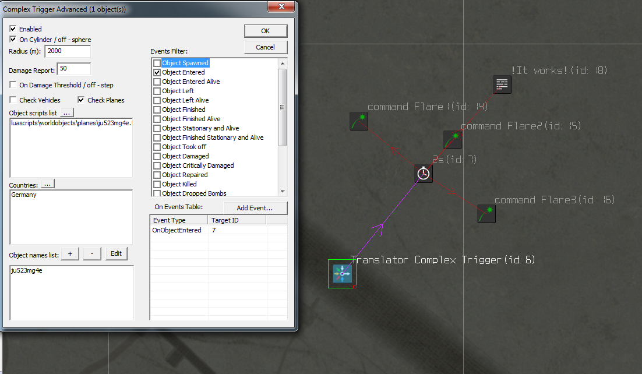Check the Object Took off filter

157,147
